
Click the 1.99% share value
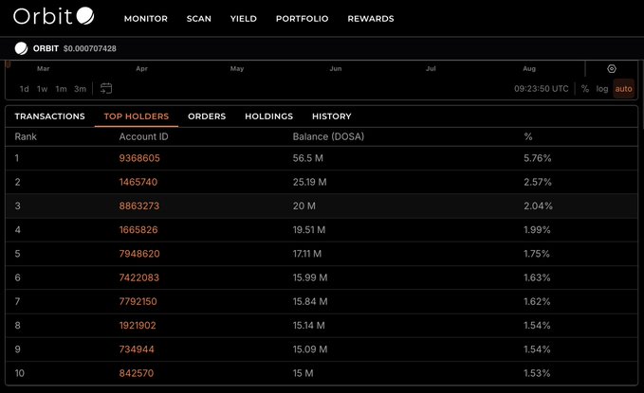537,229
